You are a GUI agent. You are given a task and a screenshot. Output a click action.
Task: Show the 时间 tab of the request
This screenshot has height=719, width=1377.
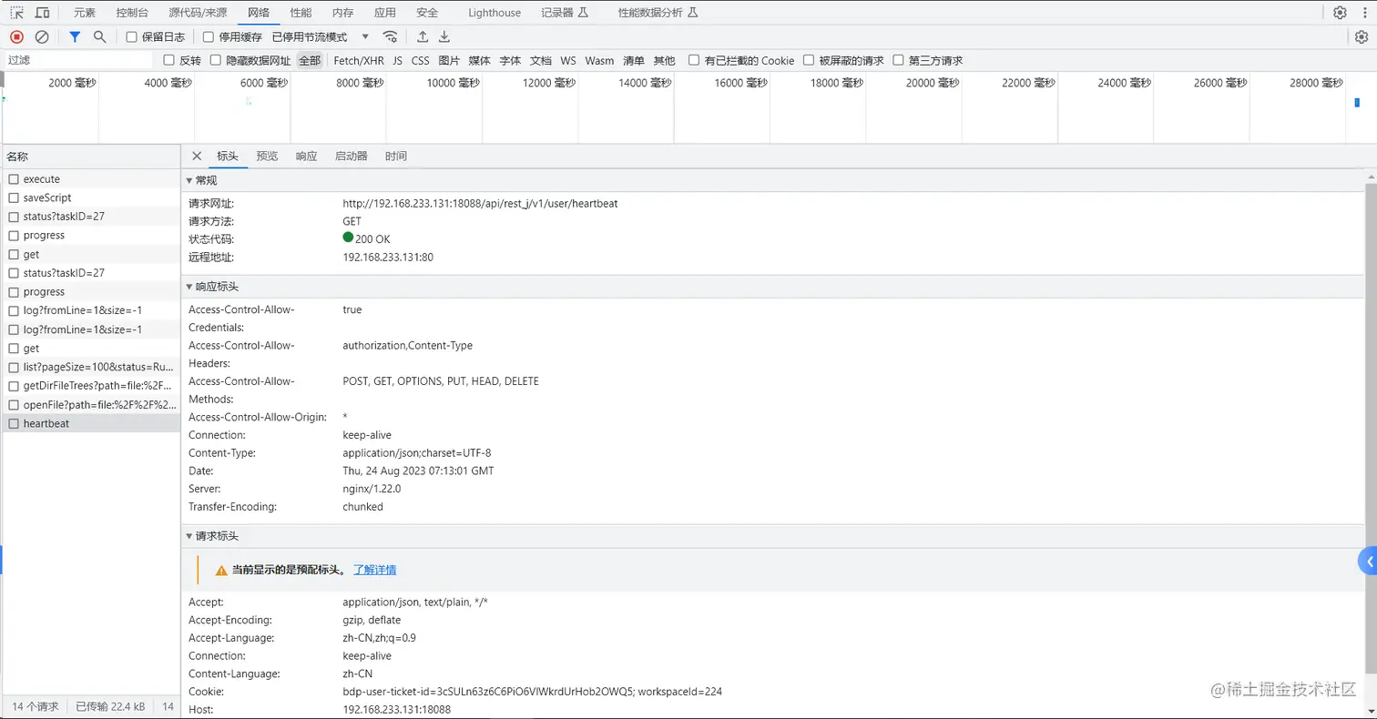(x=396, y=156)
